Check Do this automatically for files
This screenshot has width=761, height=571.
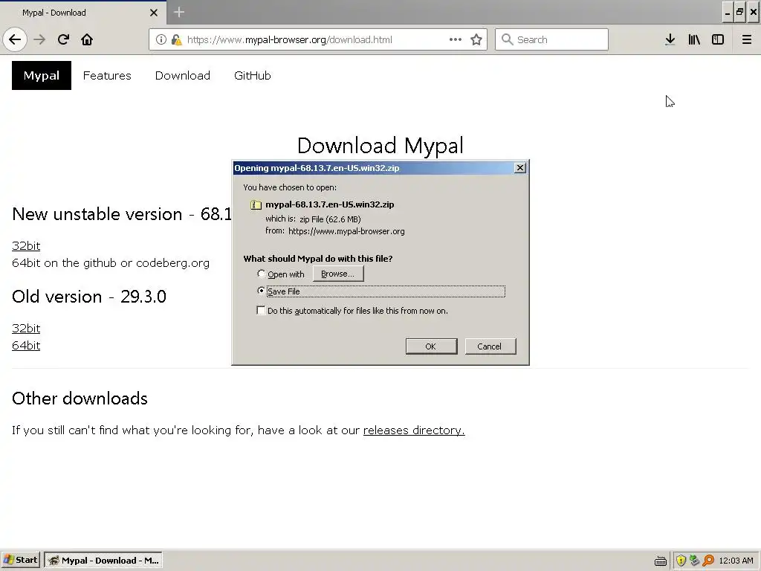coord(261,310)
